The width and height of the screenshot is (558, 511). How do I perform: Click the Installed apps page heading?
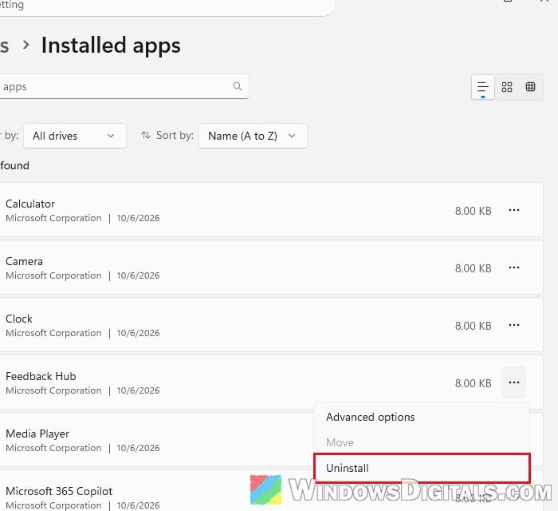(x=111, y=46)
